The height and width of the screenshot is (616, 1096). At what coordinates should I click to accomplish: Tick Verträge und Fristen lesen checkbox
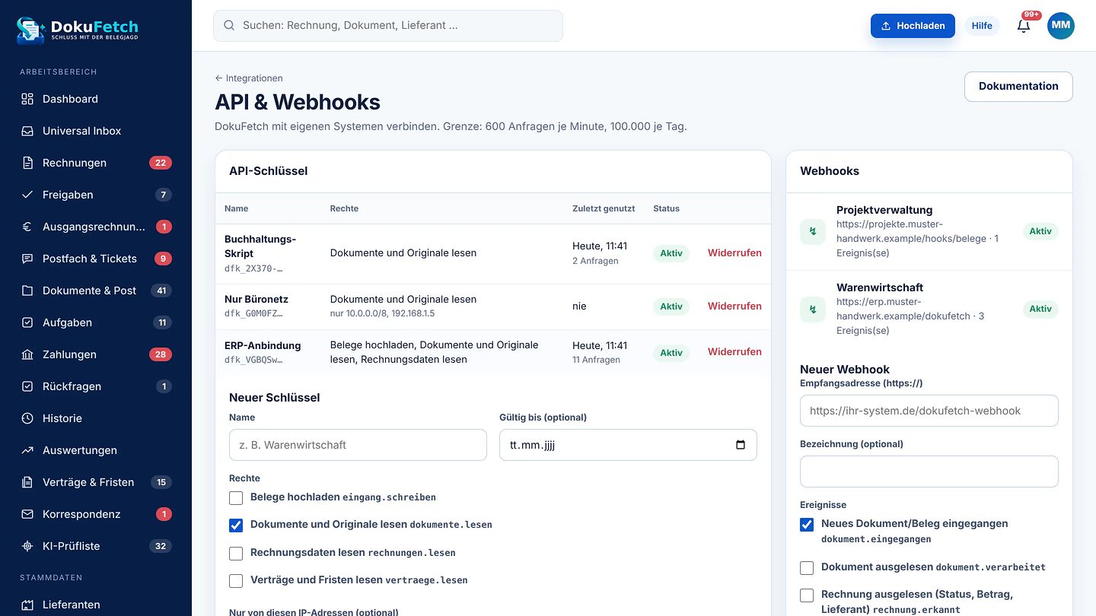tap(236, 580)
